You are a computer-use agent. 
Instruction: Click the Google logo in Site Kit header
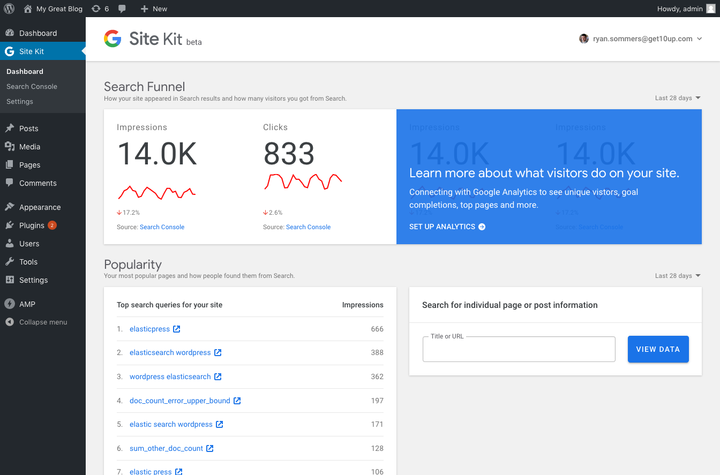(112, 39)
